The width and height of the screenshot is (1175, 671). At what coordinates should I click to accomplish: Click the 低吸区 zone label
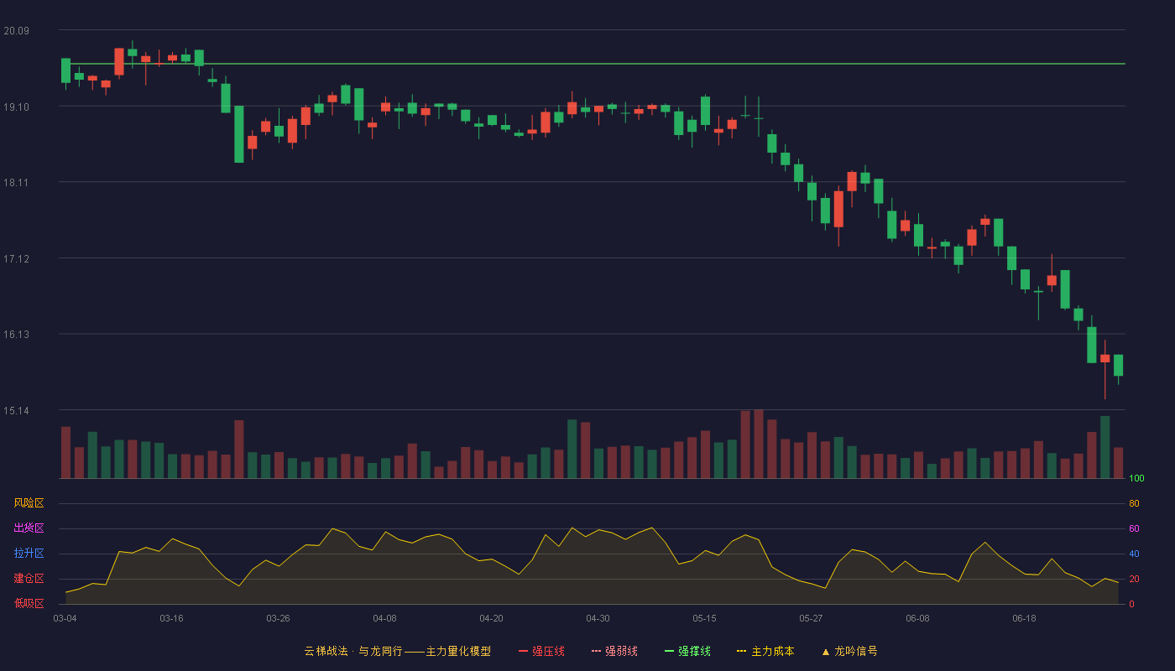click(29, 603)
